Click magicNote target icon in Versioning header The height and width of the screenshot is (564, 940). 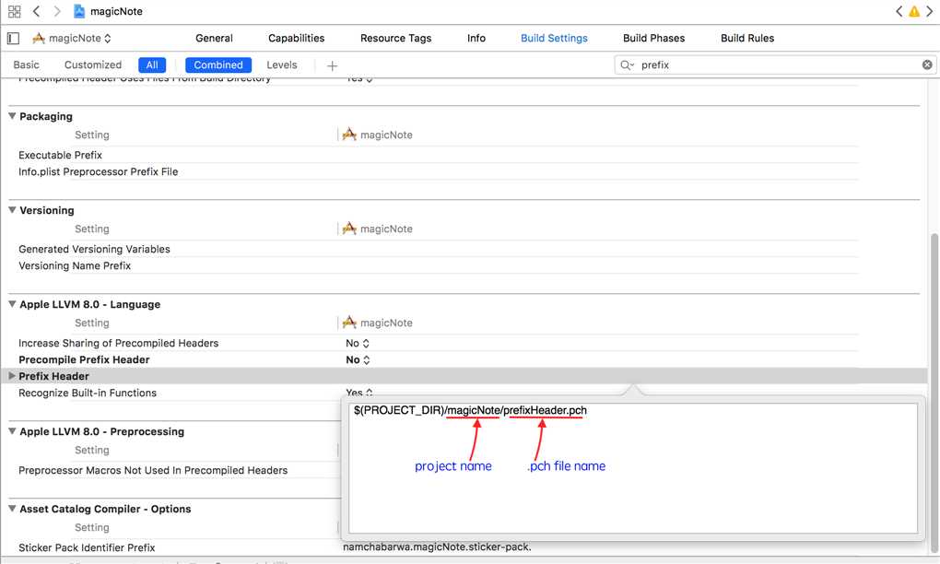coord(349,229)
